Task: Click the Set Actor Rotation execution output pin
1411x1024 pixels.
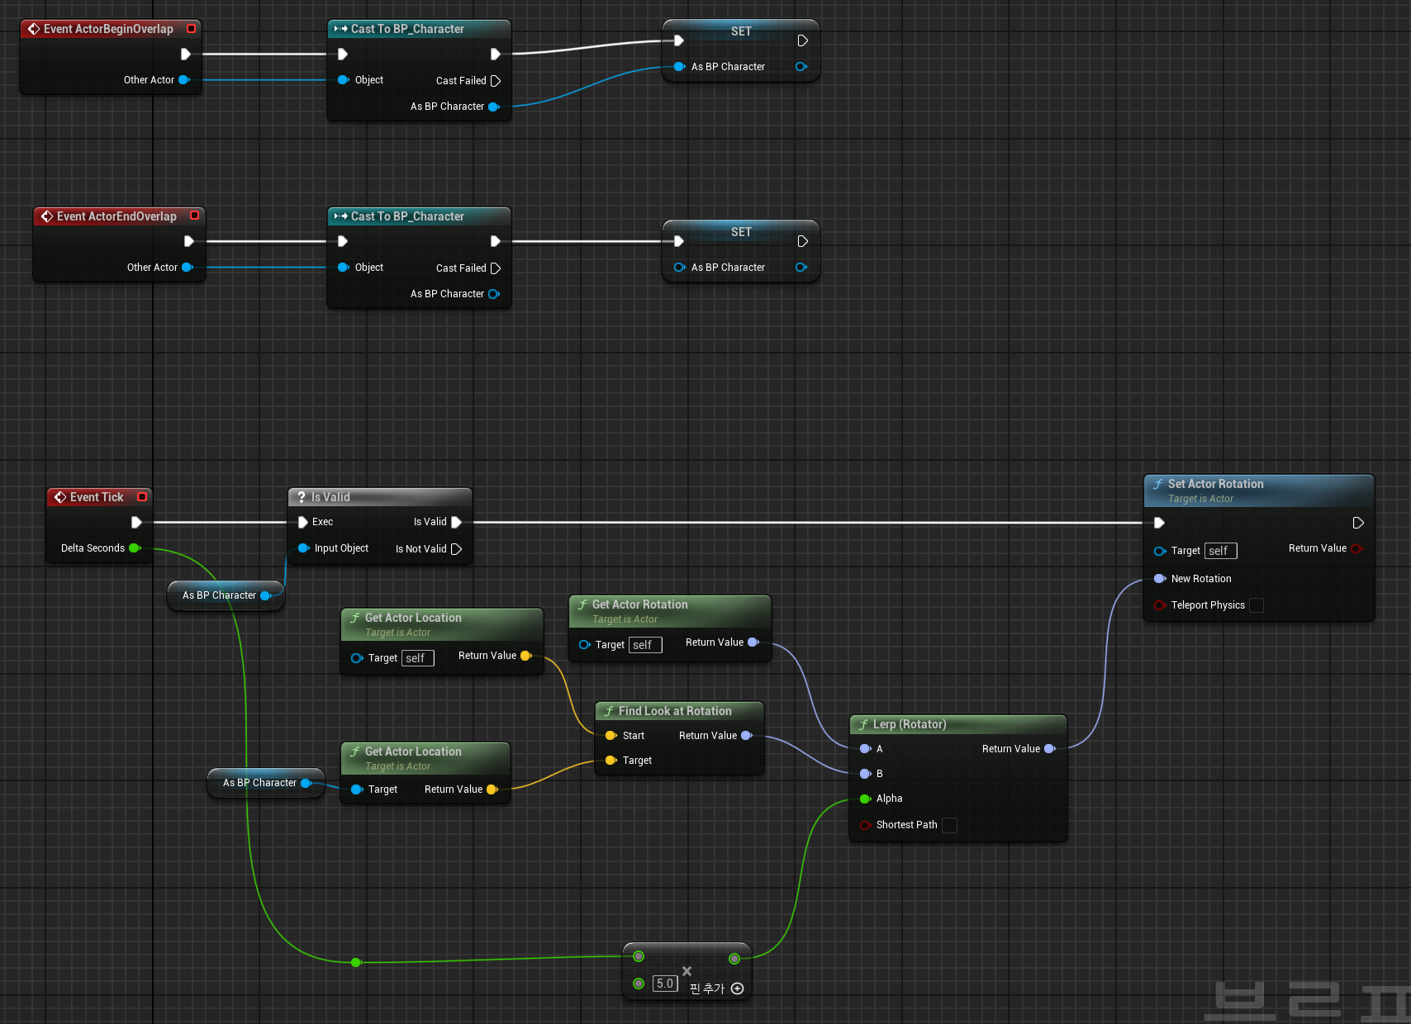Action: pos(1357,523)
